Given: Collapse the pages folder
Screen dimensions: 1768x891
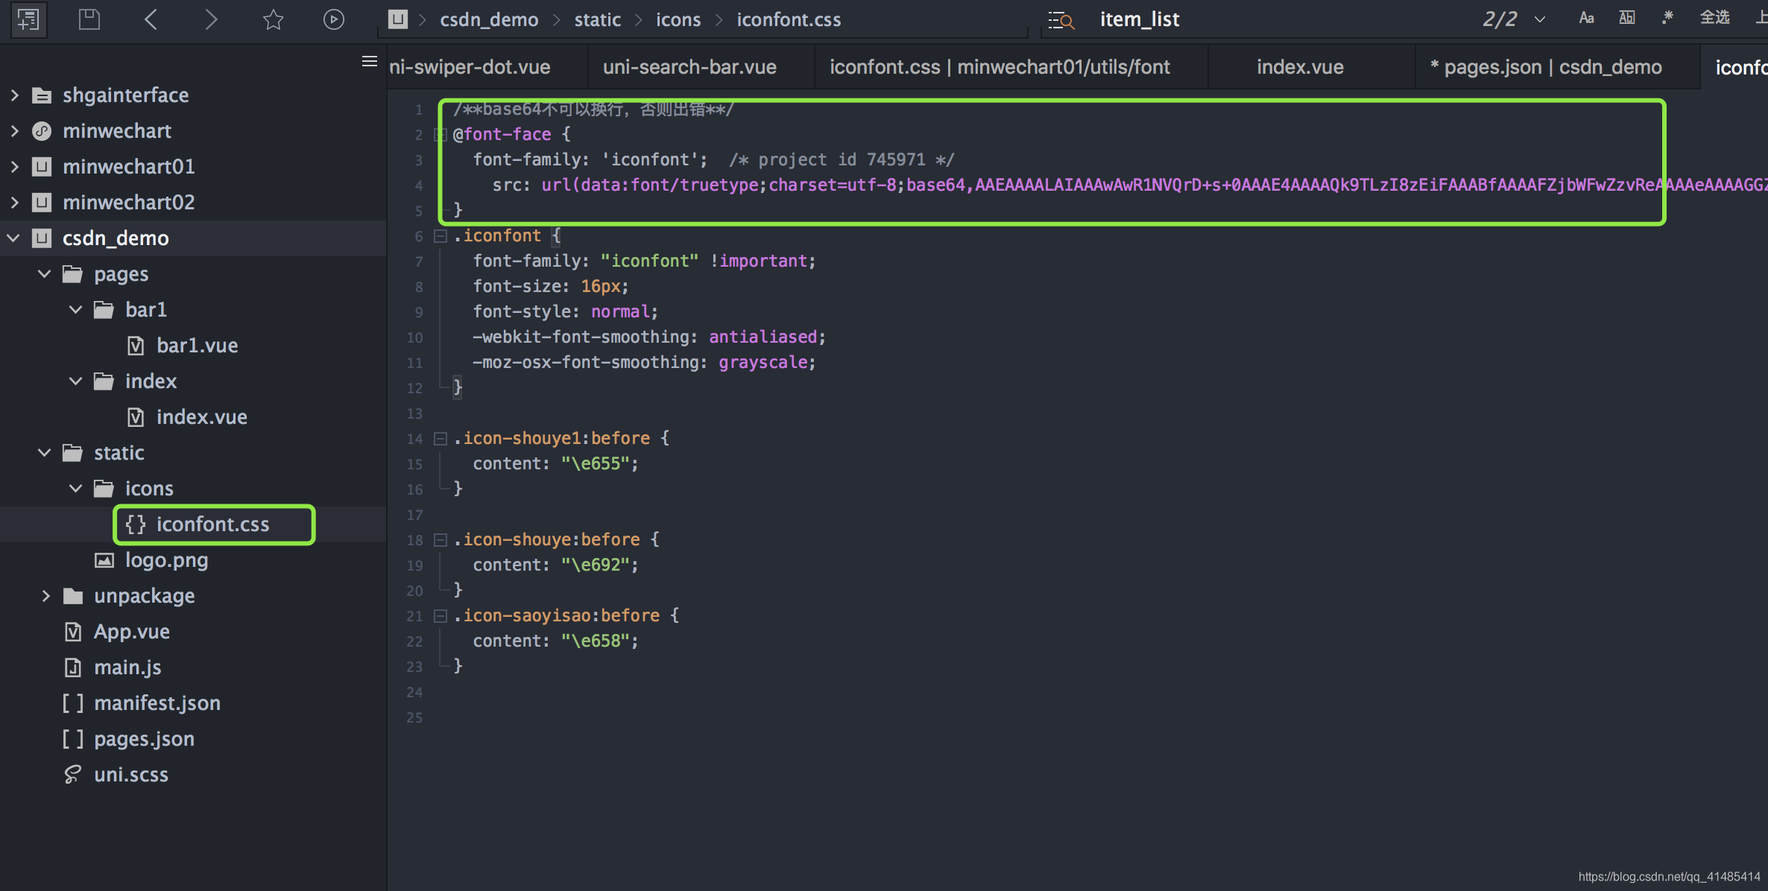Looking at the screenshot, I should [x=45, y=274].
